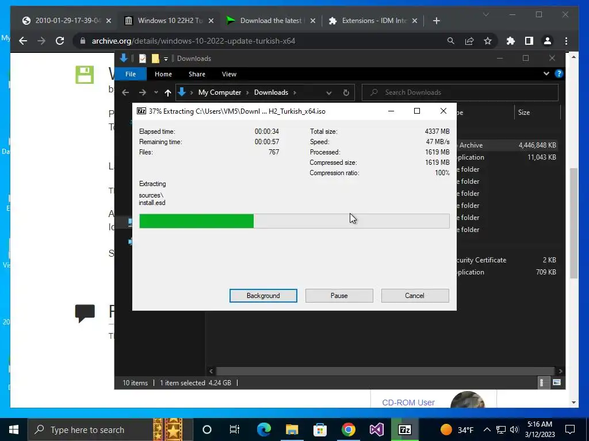Show hidden system tray icons

pyautogui.click(x=487, y=430)
